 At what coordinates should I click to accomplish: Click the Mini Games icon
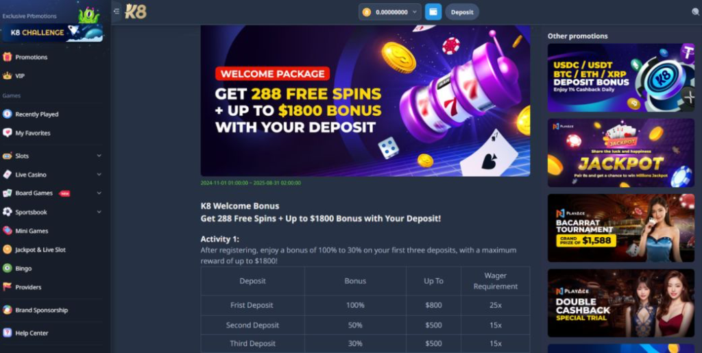[7, 231]
